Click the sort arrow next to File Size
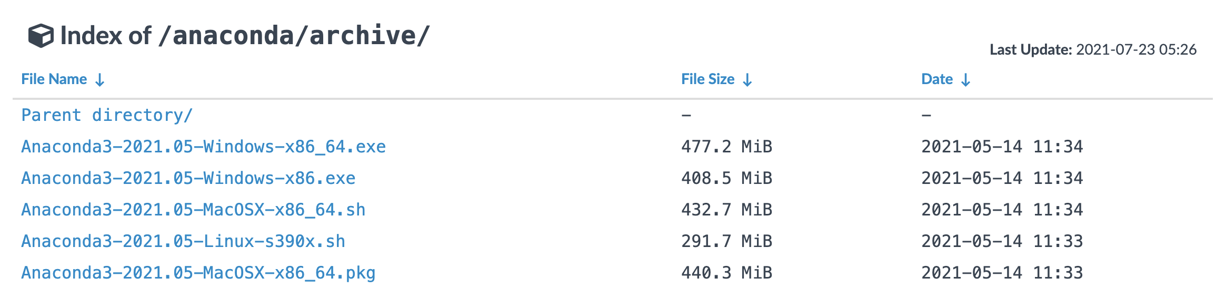Screen dimensions: 1216x288 [747, 80]
